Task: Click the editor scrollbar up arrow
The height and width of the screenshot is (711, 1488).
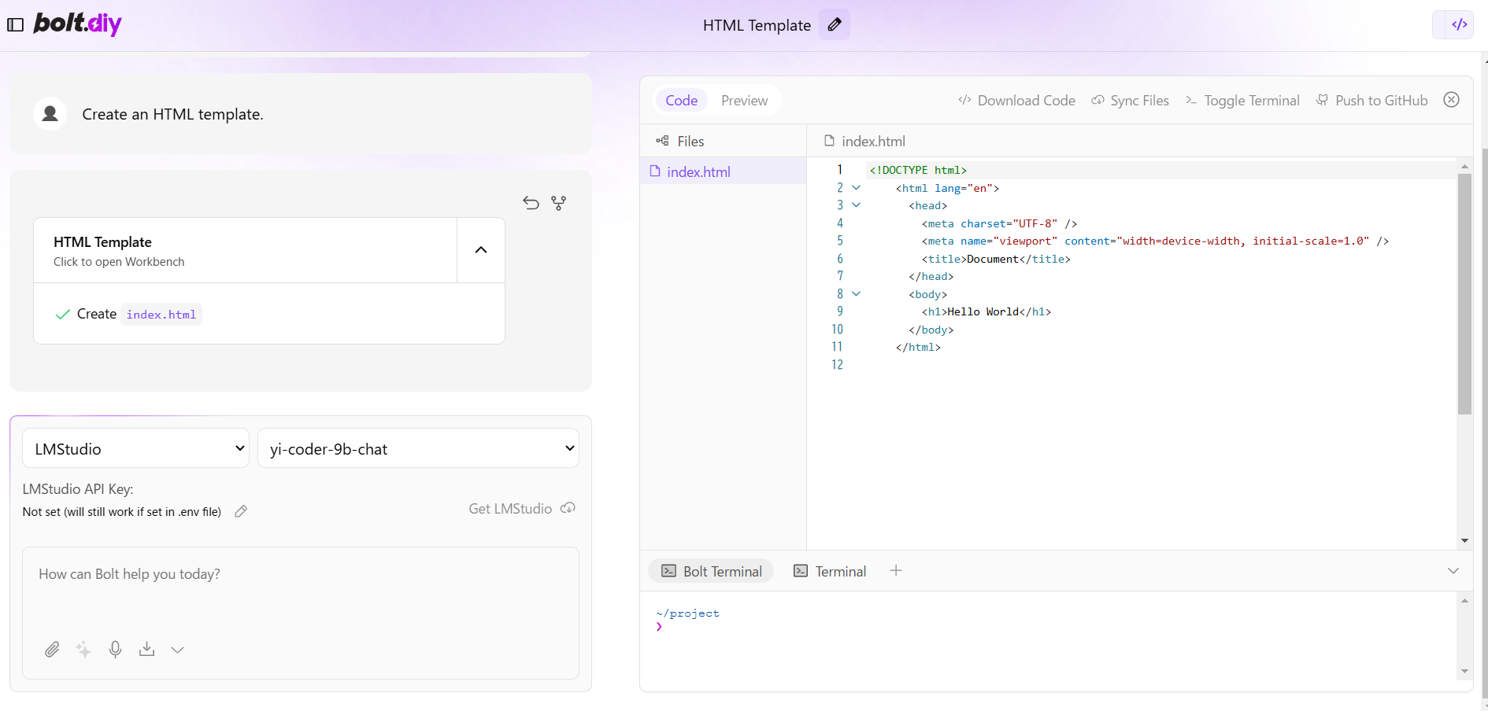Action: [x=1464, y=166]
